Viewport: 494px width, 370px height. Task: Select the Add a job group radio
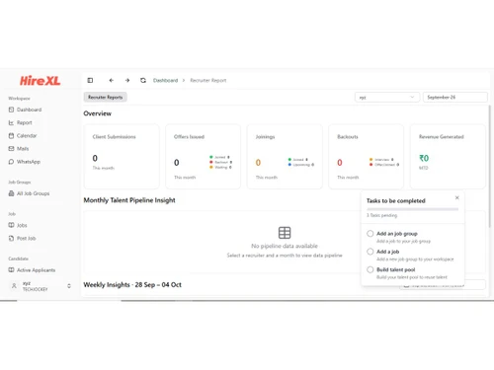click(x=370, y=234)
